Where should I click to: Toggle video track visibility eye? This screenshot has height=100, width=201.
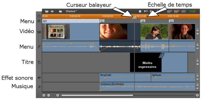(197, 34)
